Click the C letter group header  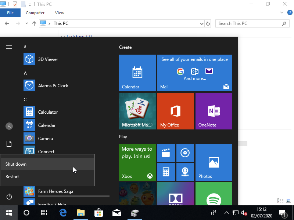(25, 99)
